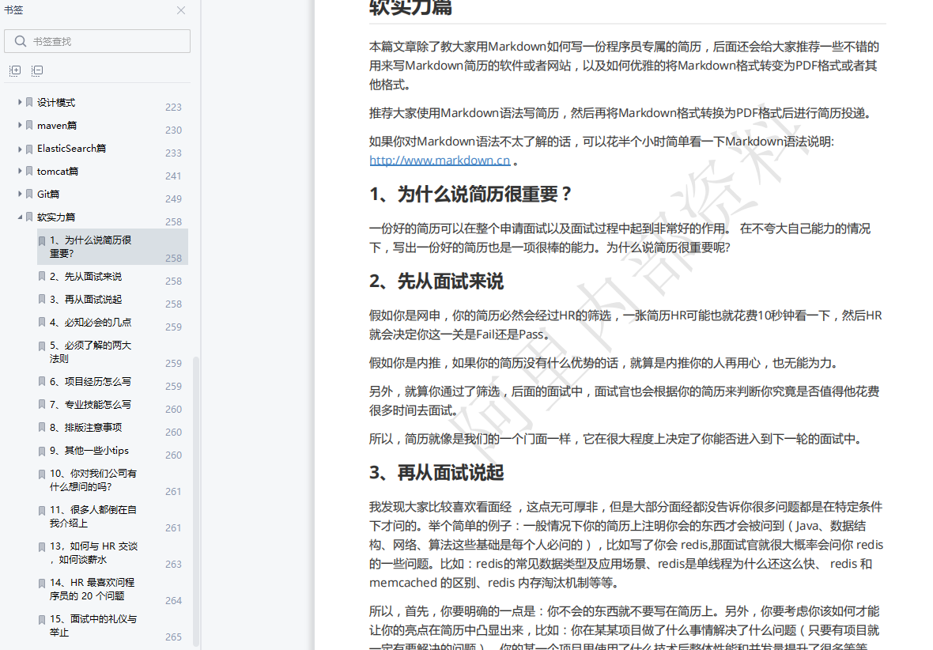Select the bookmark 2、先从面试来说
This screenshot has height=650, width=933.
click(x=85, y=276)
